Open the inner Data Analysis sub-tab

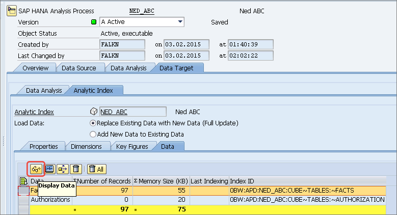[x=44, y=90]
